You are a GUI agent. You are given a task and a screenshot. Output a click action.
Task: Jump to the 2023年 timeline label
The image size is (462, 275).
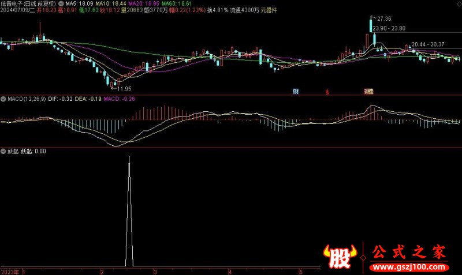click(x=10, y=272)
